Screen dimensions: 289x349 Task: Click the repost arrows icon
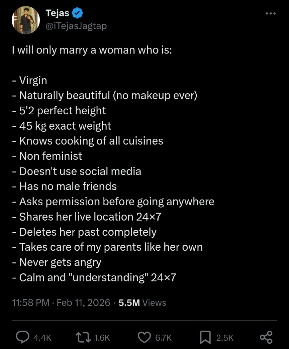tap(83, 337)
